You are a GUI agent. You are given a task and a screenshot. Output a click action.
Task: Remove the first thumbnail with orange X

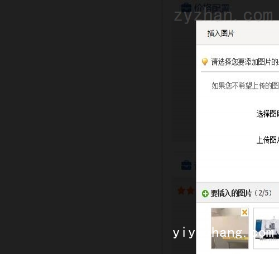244,212
